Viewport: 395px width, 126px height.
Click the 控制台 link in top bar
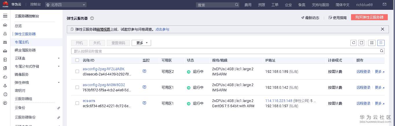(x=35, y=5)
